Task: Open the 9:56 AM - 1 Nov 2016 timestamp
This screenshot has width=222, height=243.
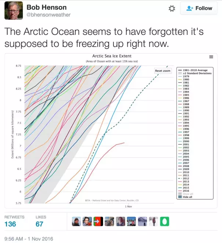Action: tap(29, 239)
